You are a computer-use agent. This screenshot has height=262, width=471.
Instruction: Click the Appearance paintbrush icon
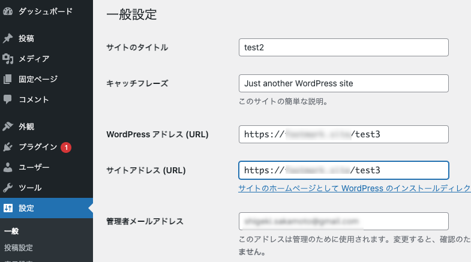8,127
